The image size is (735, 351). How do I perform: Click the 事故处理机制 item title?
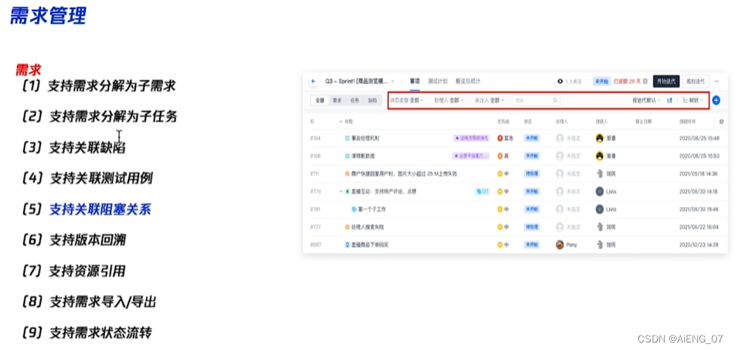click(366, 138)
